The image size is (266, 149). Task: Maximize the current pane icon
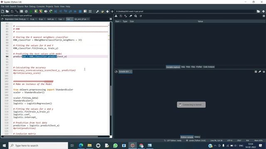click(85, 11)
